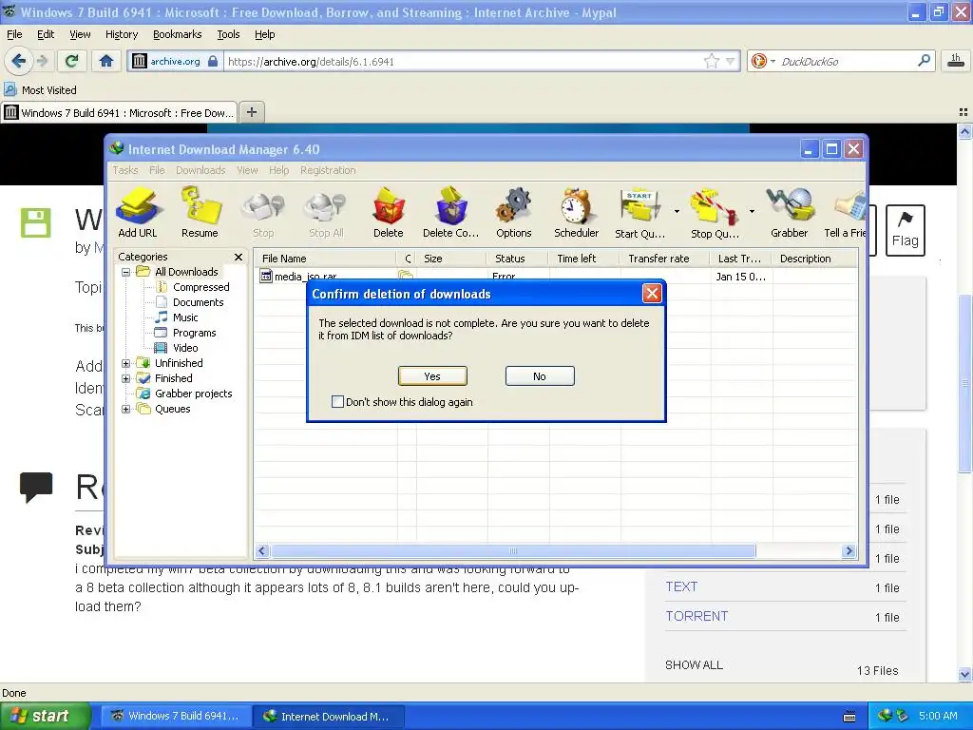Select the Compressed category

tap(201, 287)
